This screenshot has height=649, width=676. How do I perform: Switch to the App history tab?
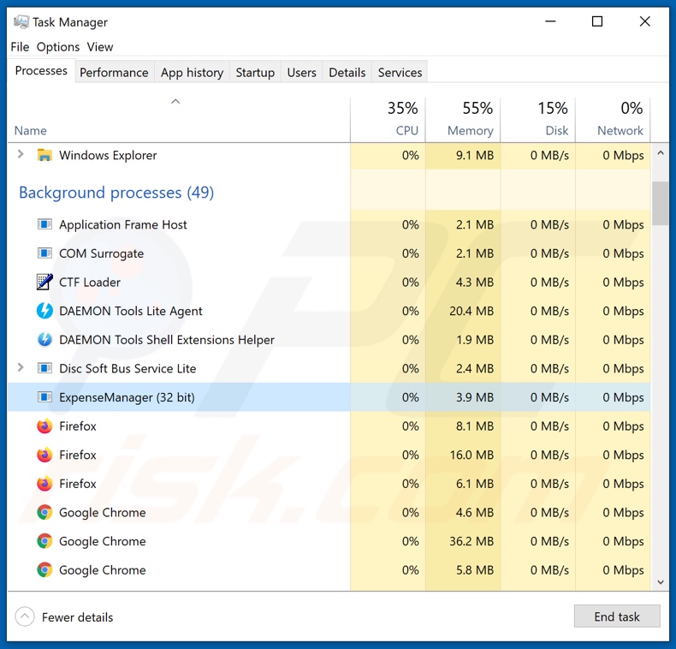coord(193,72)
